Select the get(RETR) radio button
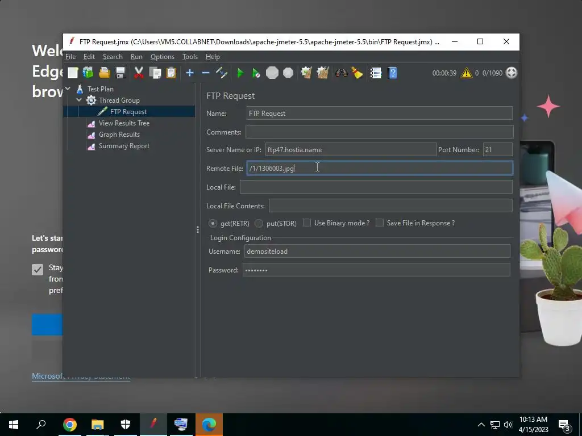582x436 pixels. [213, 223]
